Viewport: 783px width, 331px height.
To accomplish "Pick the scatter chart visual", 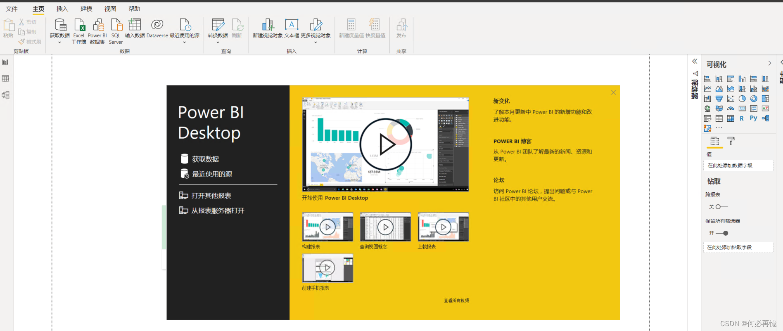I will [x=731, y=99].
